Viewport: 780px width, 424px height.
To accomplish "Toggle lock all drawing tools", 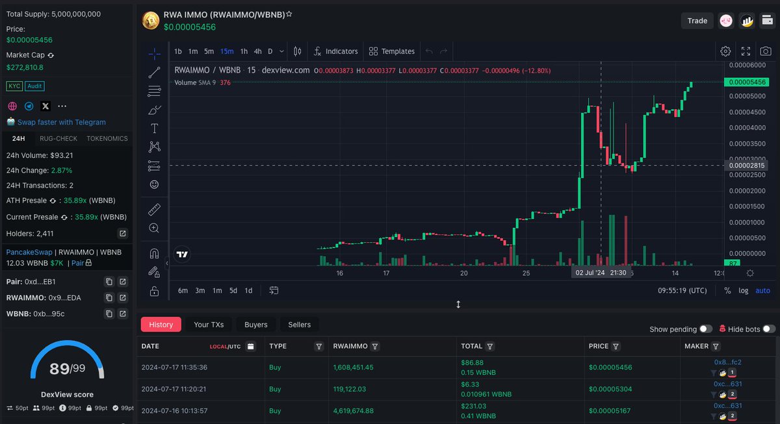I will 154,291.
